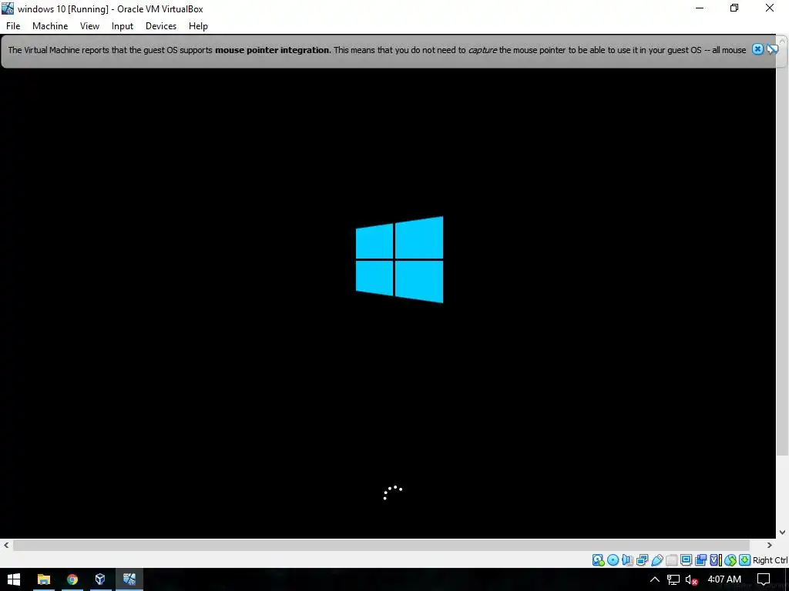Open Google Chrome from the taskbar
Screen dimensions: 789x591
tap(72, 579)
